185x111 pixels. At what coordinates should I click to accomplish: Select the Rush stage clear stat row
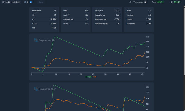coord(107,19)
